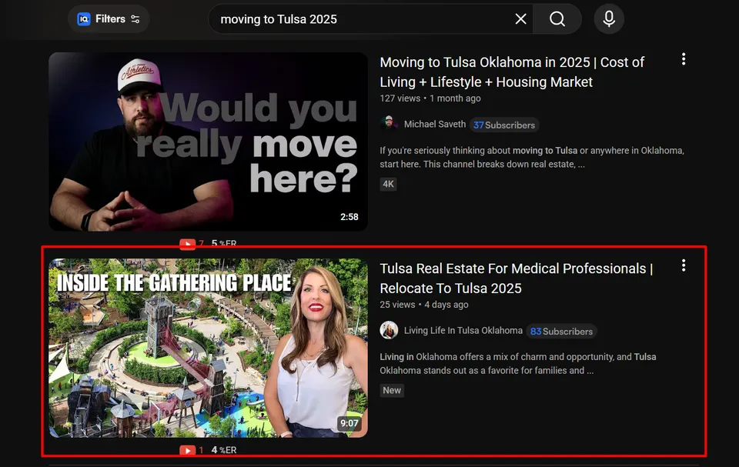Click the 5 %ER stat under first video
The image size is (739, 467).
click(224, 243)
